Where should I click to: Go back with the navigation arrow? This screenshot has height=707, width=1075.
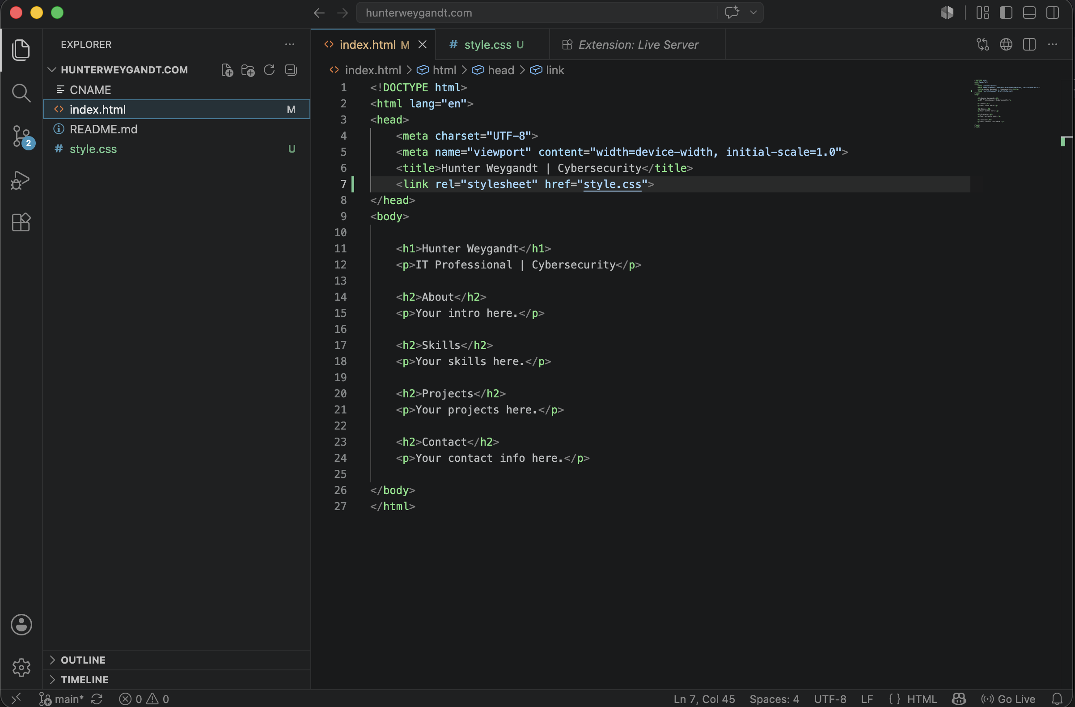(319, 13)
